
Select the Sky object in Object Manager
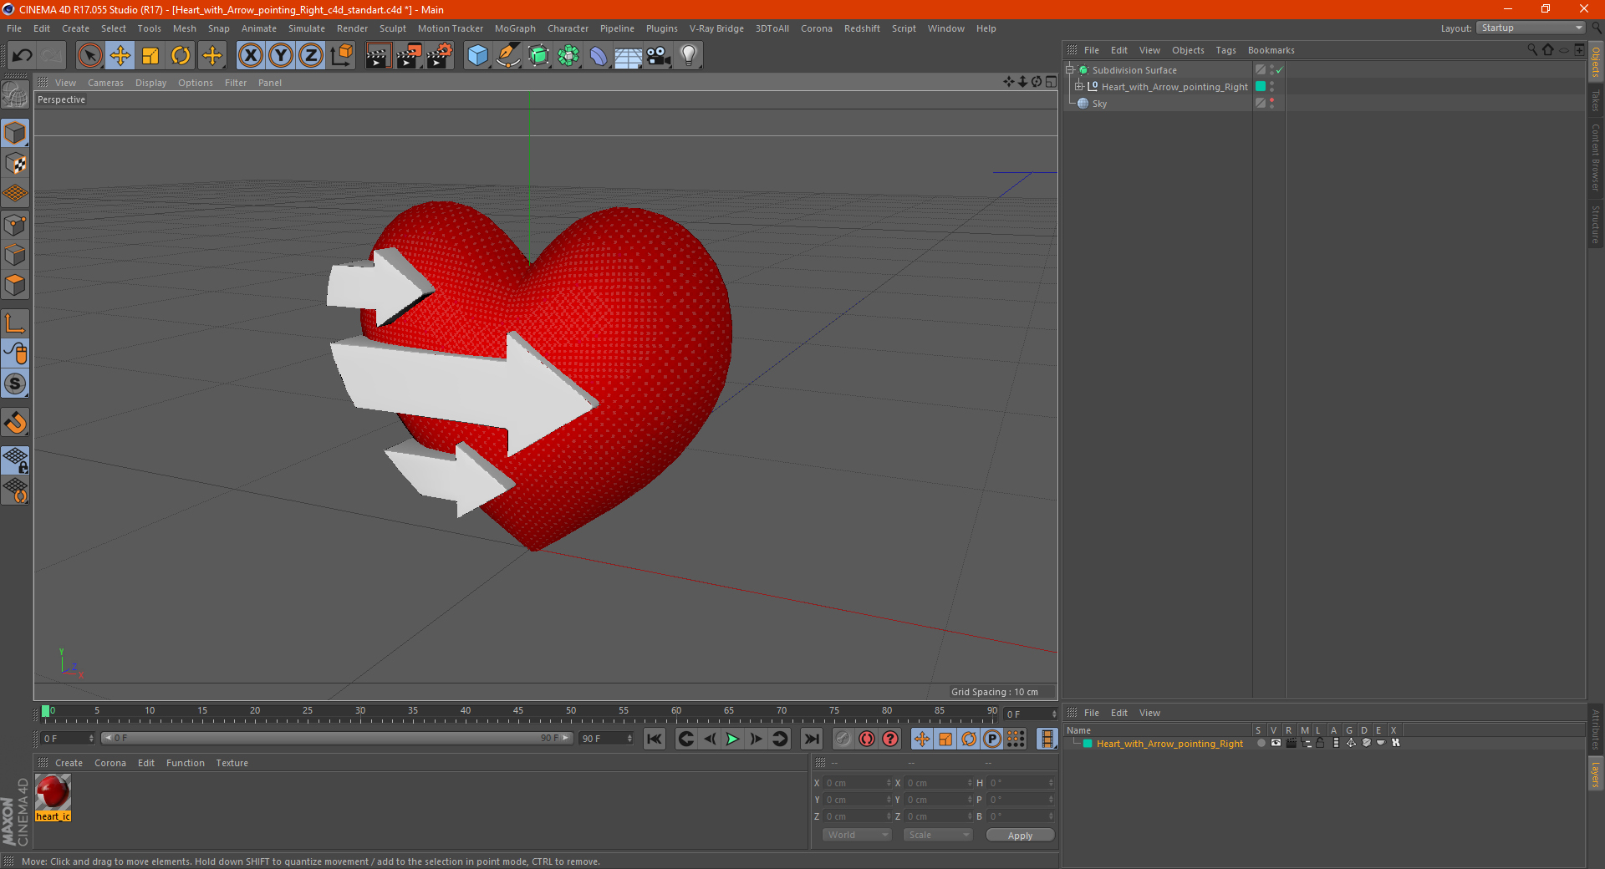click(1099, 104)
